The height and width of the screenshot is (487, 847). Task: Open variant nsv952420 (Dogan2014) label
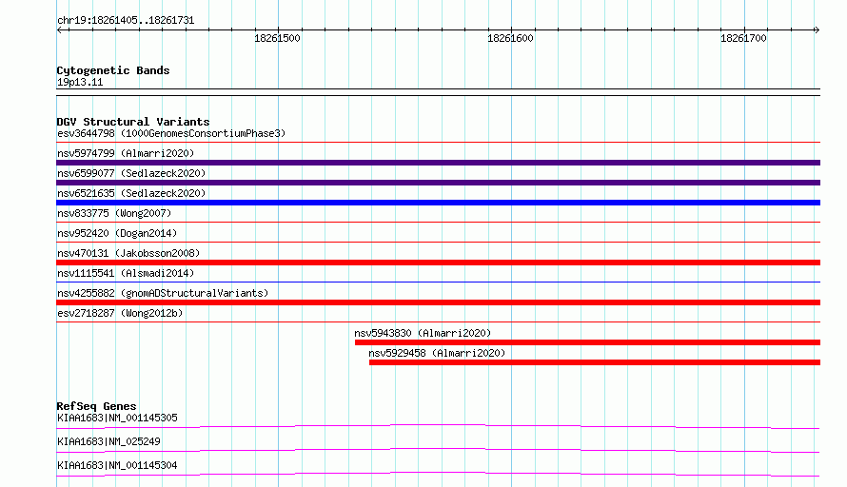(117, 233)
